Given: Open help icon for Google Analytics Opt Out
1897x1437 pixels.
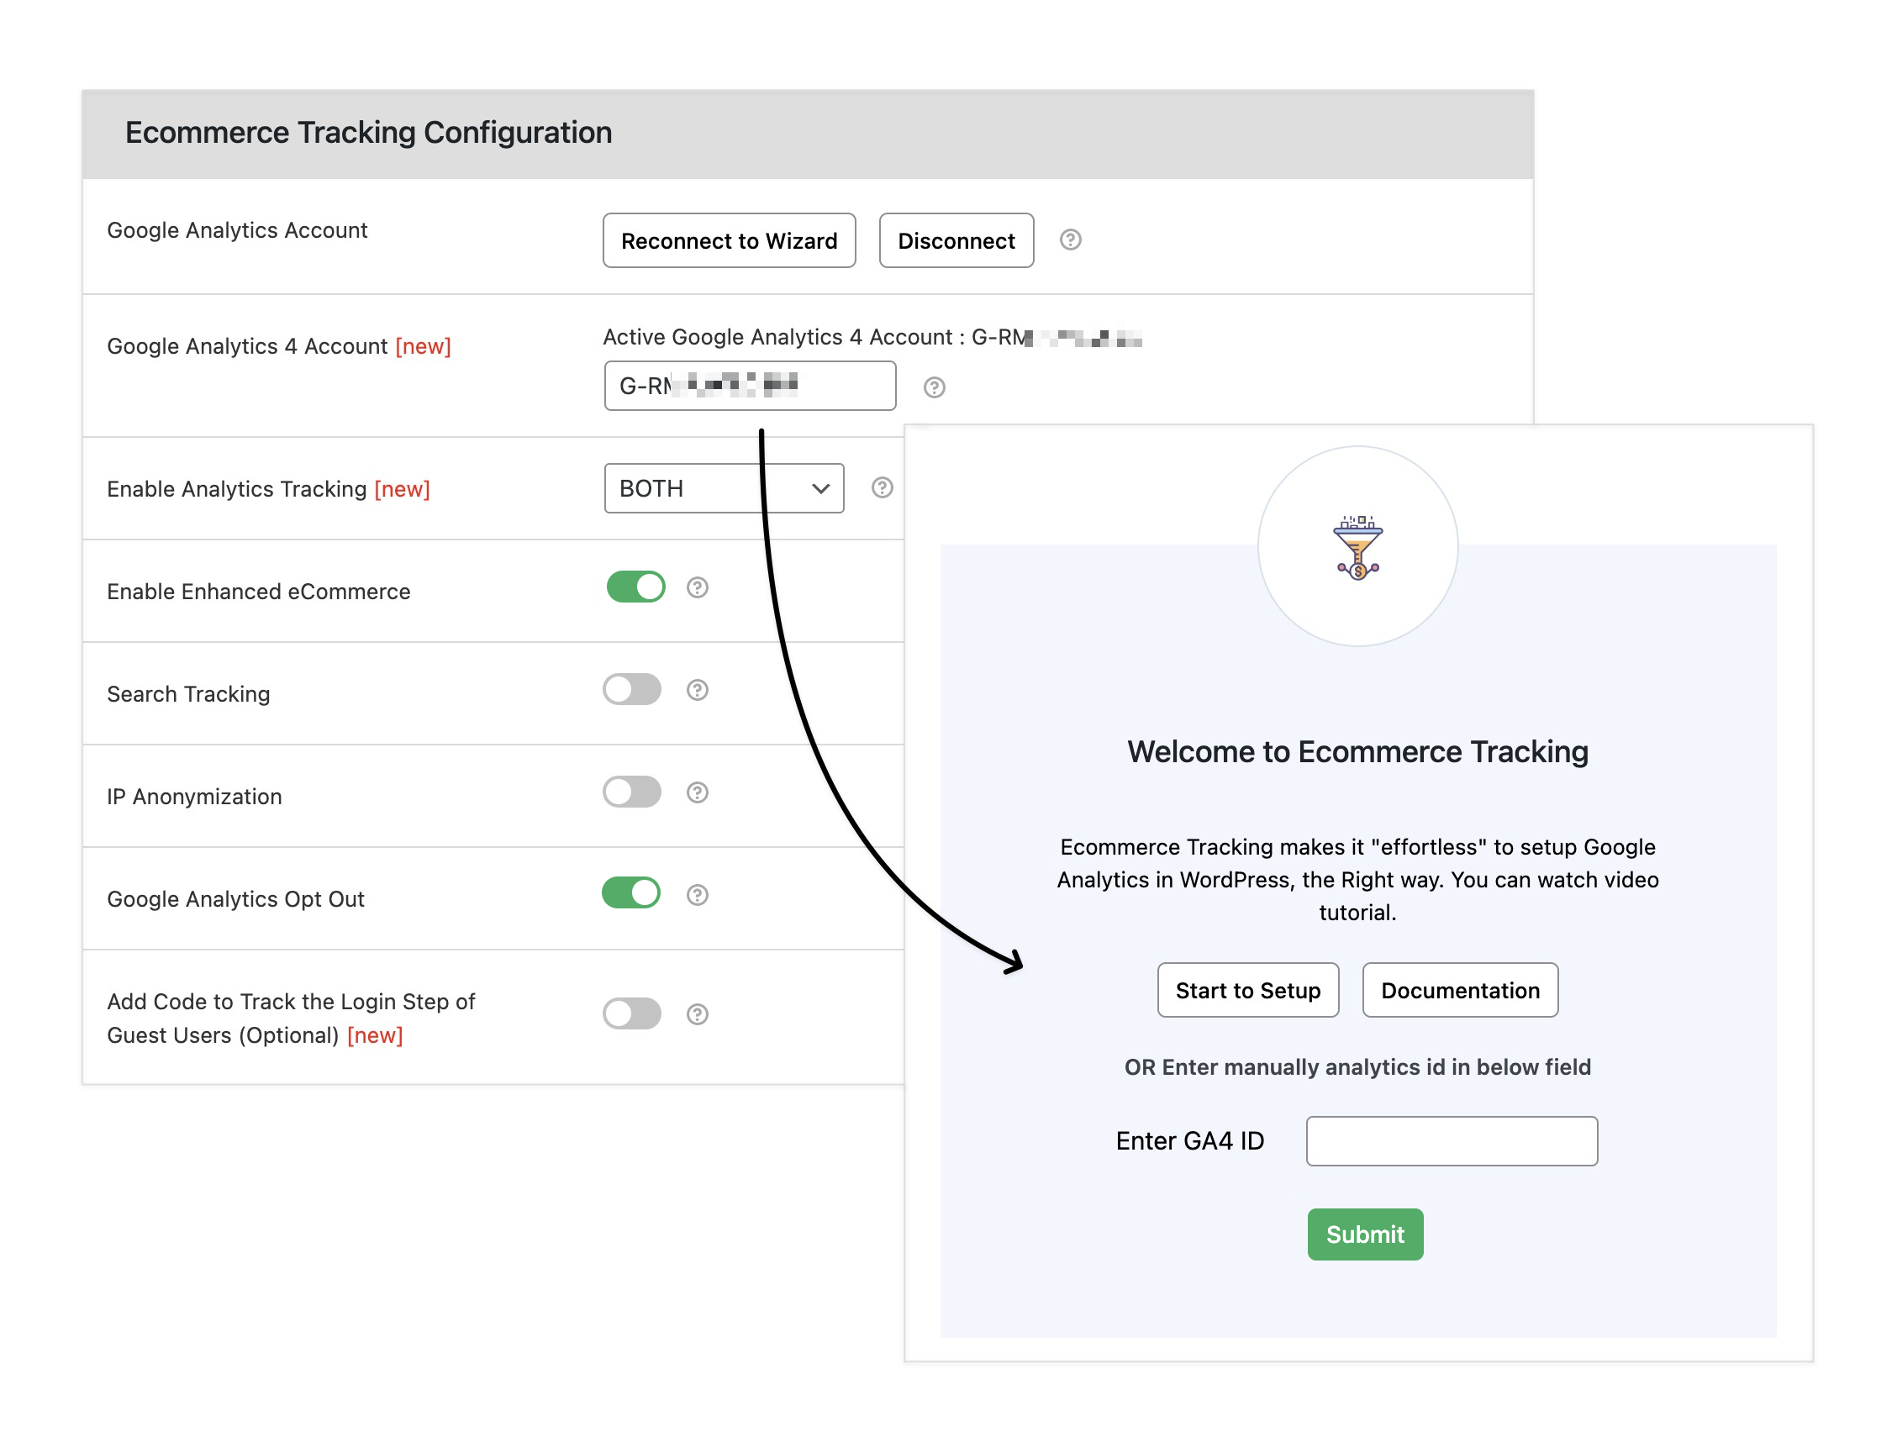Looking at the screenshot, I should 698,895.
